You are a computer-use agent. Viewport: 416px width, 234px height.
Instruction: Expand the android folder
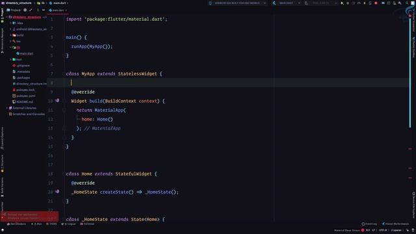point(11,29)
